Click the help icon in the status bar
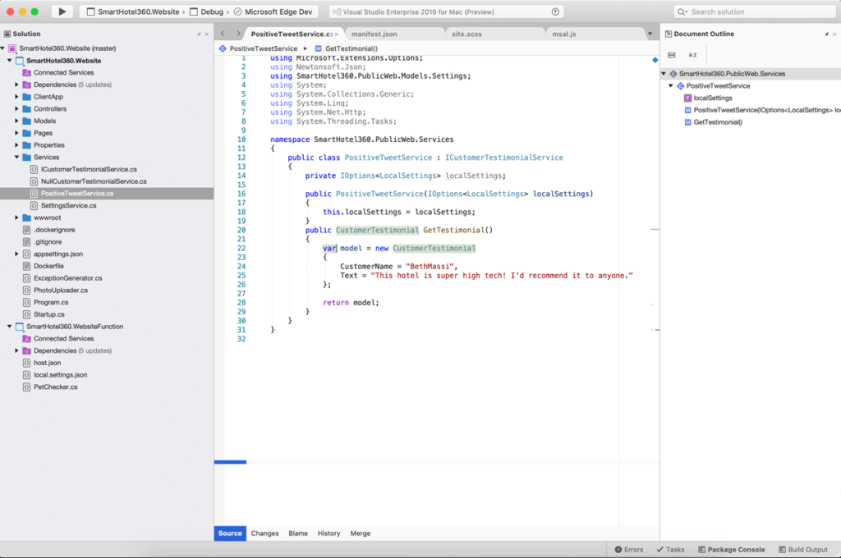Screen dimensions: 841x558 556,11
